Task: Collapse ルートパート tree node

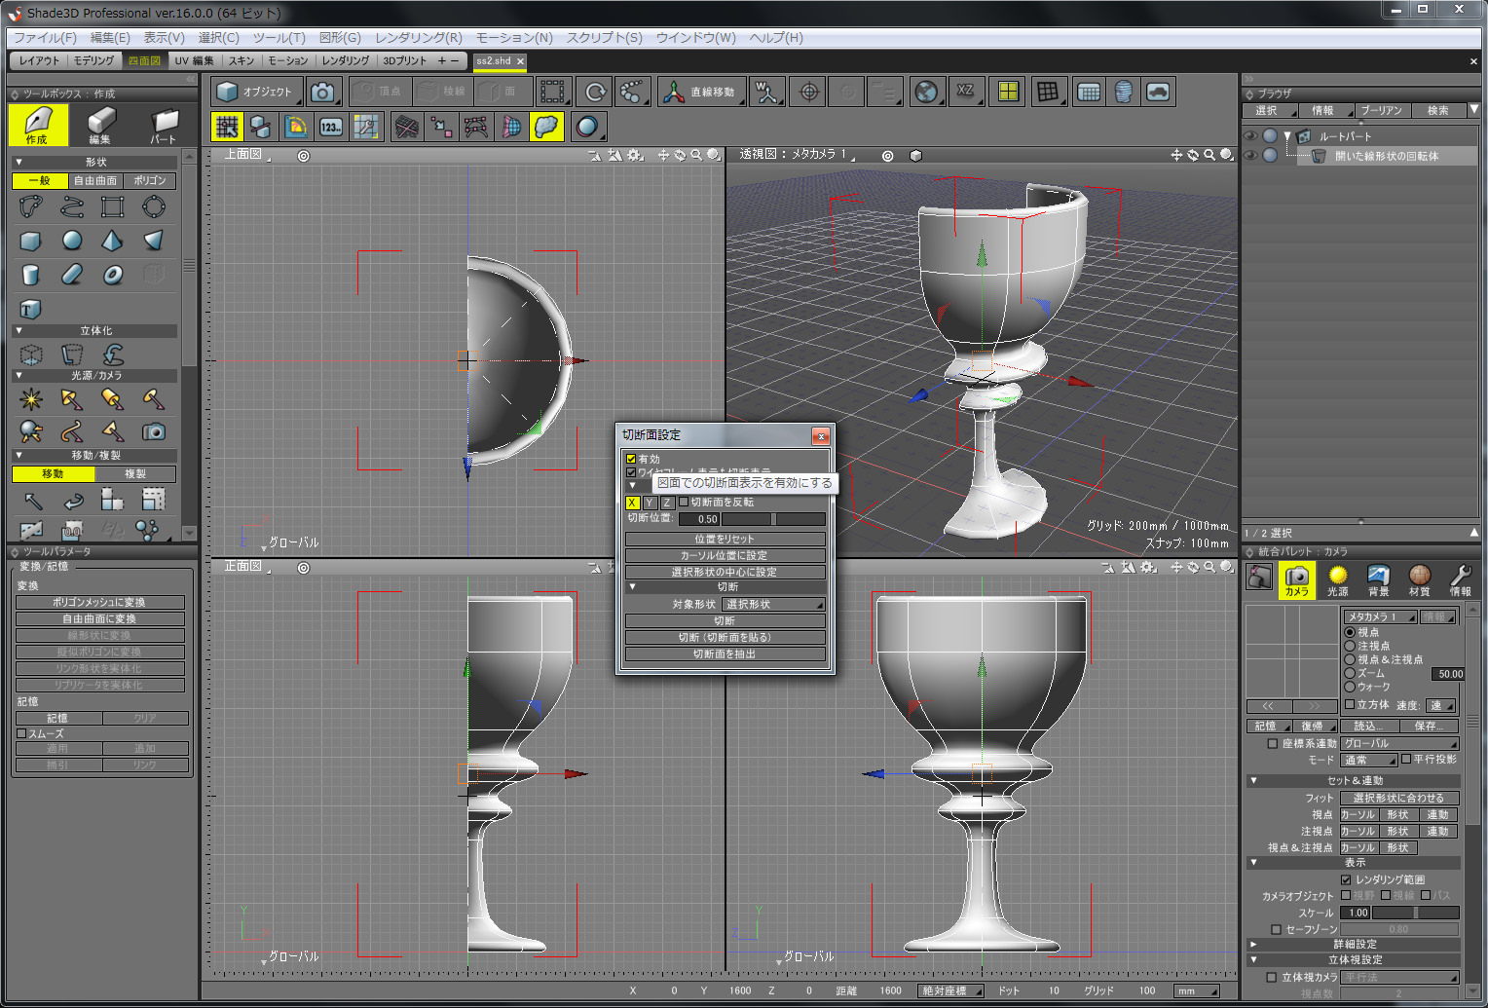Action: 1287,136
